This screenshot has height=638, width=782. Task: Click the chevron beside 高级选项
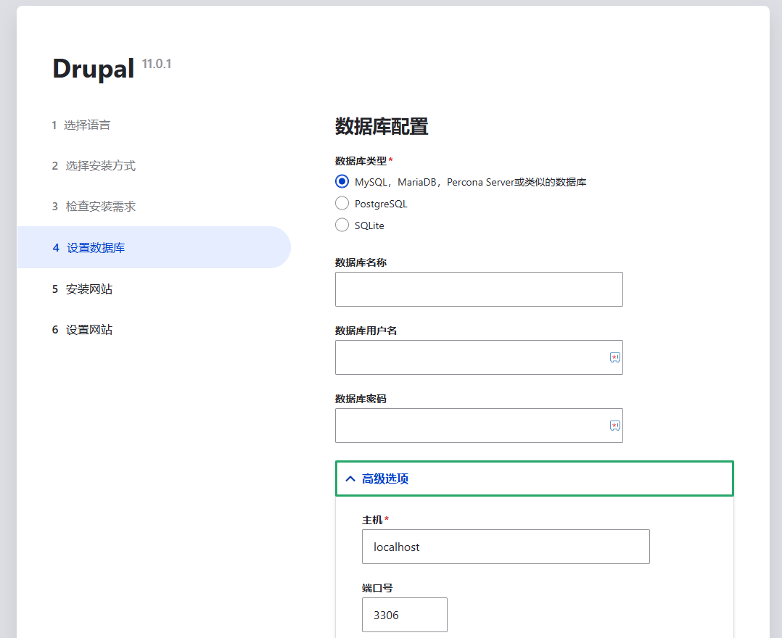pyautogui.click(x=350, y=478)
